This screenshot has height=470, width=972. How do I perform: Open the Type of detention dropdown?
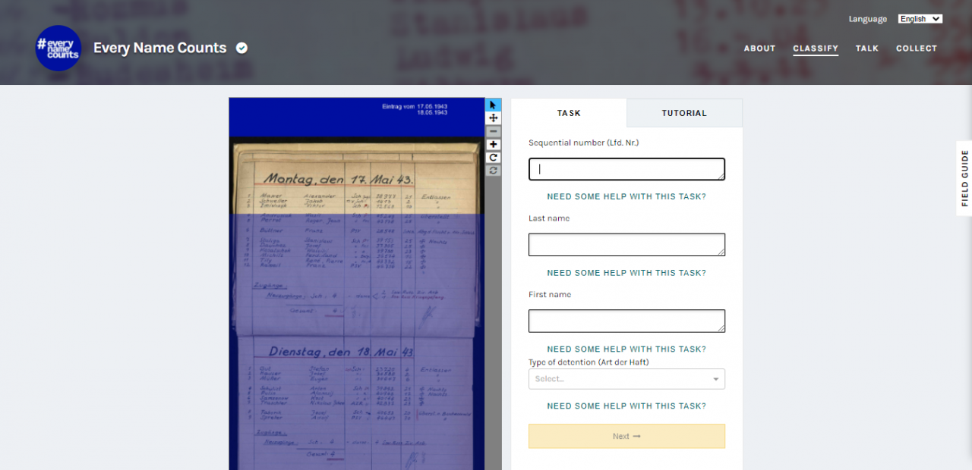pyautogui.click(x=626, y=379)
